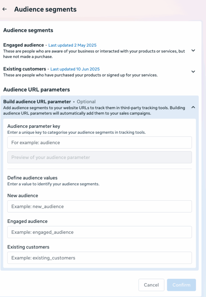This screenshot has height=297, width=206.
Task: Click the Optional label next to the header
Action: pyautogui.click(x=86, y=102)
